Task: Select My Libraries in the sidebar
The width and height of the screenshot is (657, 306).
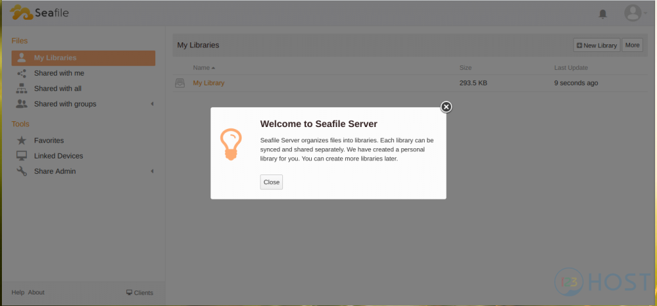Action: (55, 58)
